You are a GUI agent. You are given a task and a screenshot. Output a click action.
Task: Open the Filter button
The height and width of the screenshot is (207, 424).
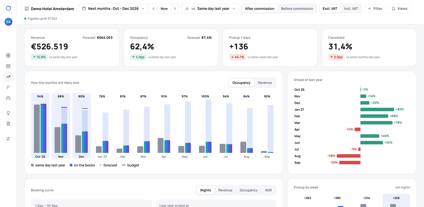coord(375,8)
